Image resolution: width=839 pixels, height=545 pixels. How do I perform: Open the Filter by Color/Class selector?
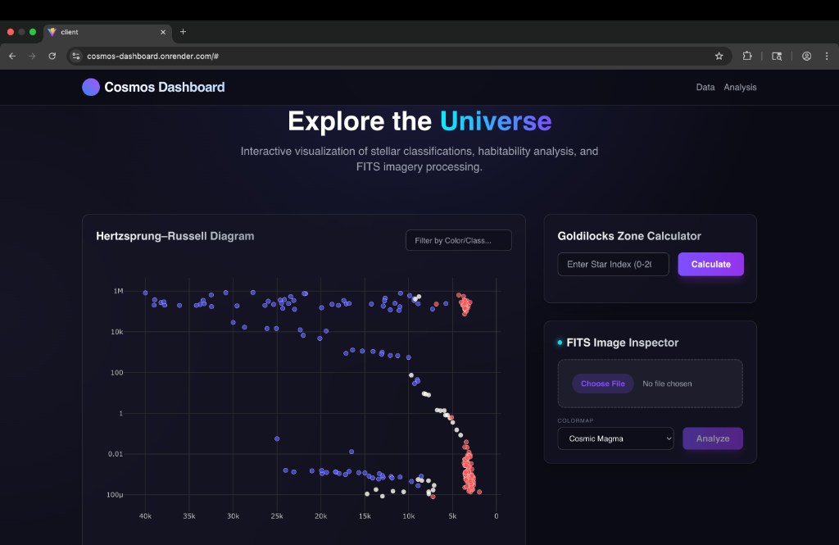458,240
